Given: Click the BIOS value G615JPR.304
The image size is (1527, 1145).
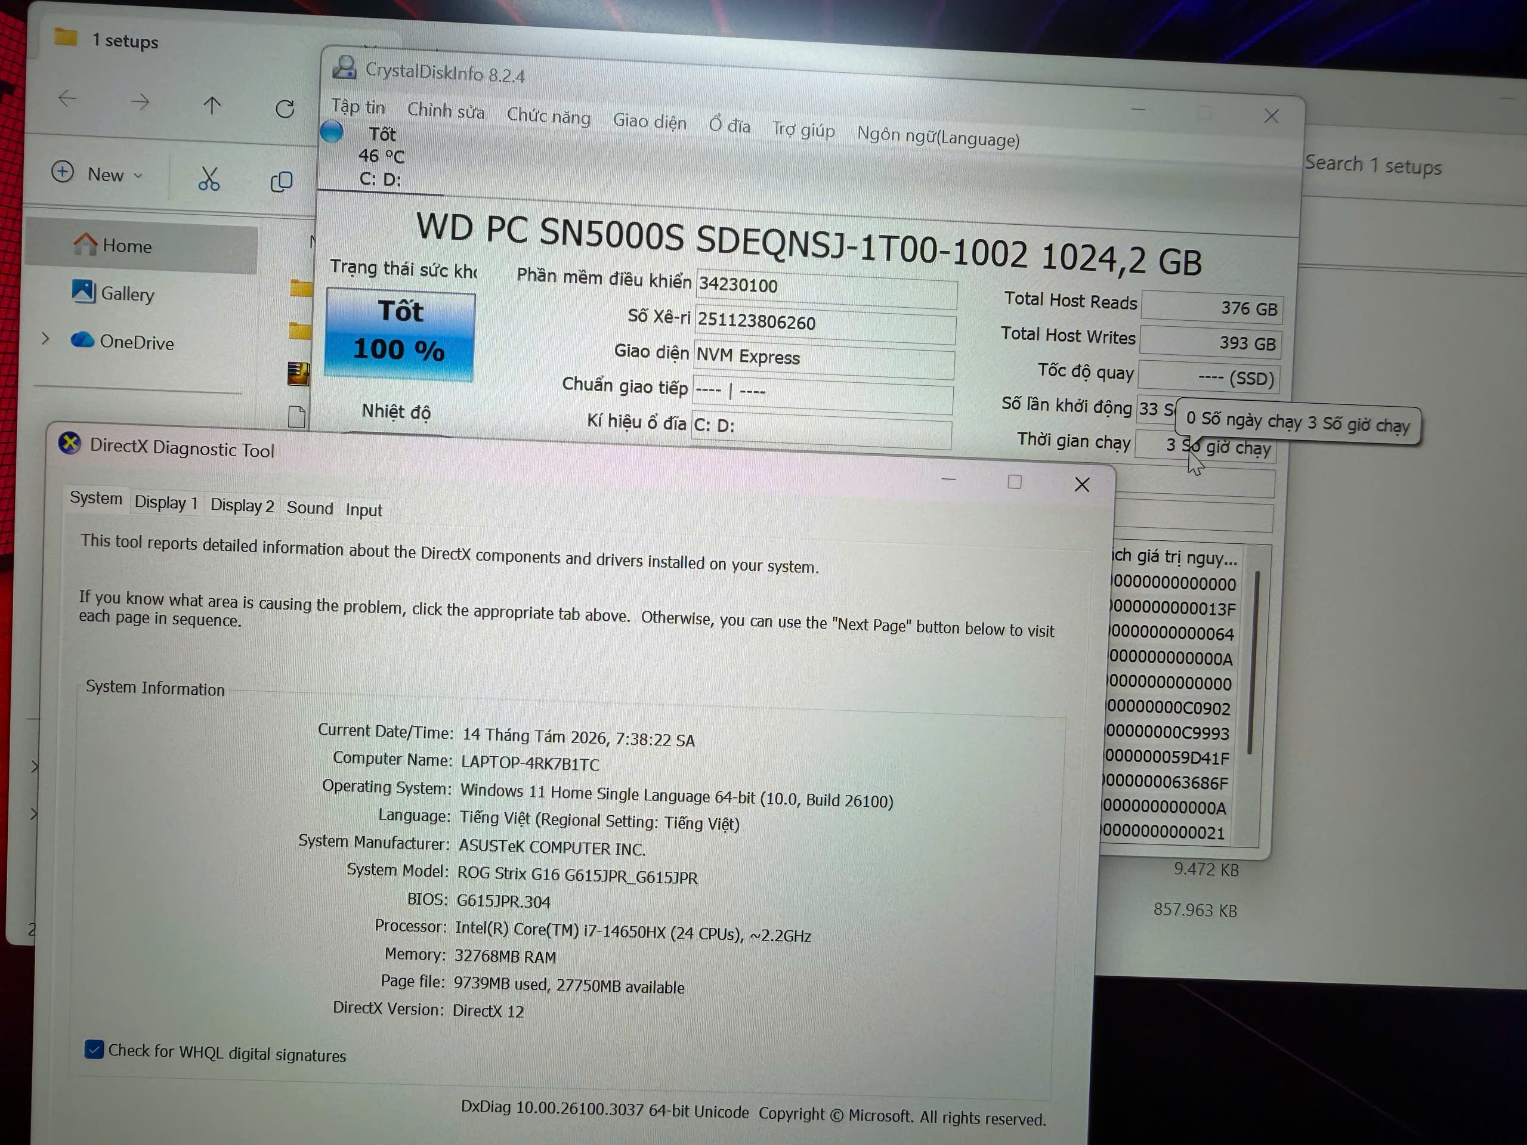Looking at the screenshot, I should click(503, 901).
